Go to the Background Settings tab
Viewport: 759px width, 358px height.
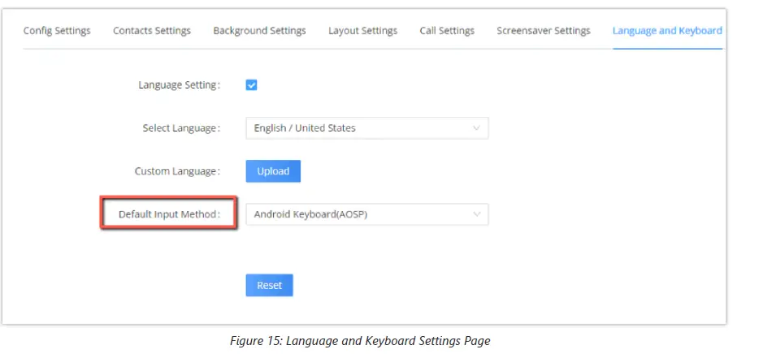259,31
